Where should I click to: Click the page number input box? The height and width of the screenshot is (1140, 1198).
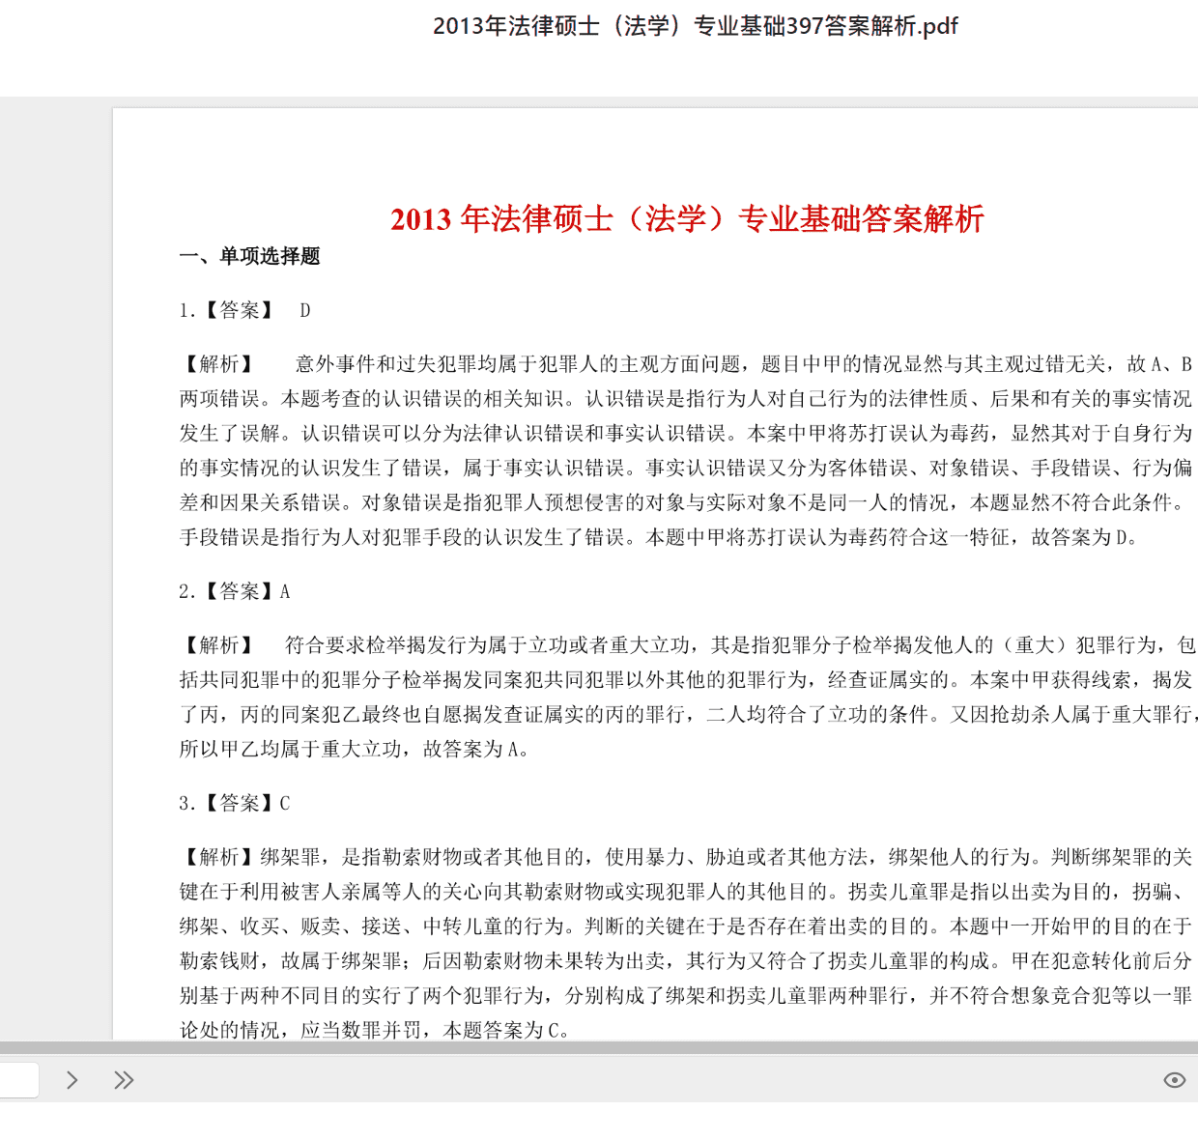(19, 1080)
